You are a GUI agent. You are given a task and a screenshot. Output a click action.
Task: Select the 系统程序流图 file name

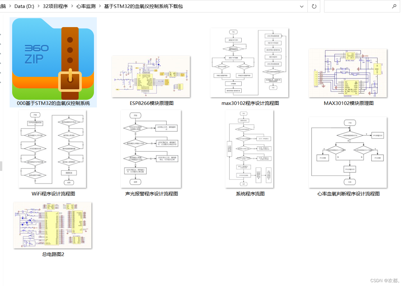pos(250,194)
